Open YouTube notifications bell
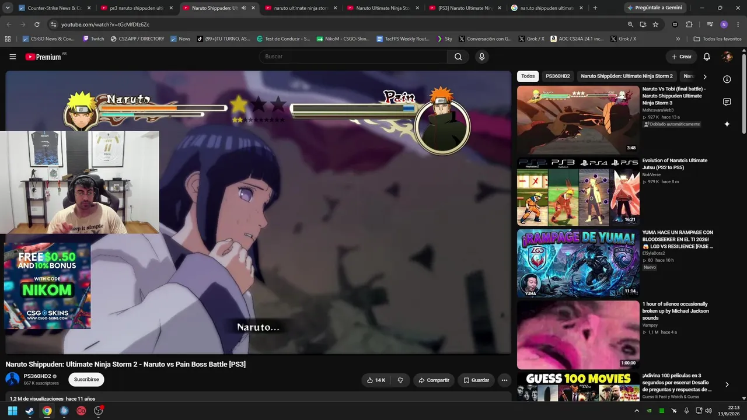This screenshot has height=420, width=747. 707,57
